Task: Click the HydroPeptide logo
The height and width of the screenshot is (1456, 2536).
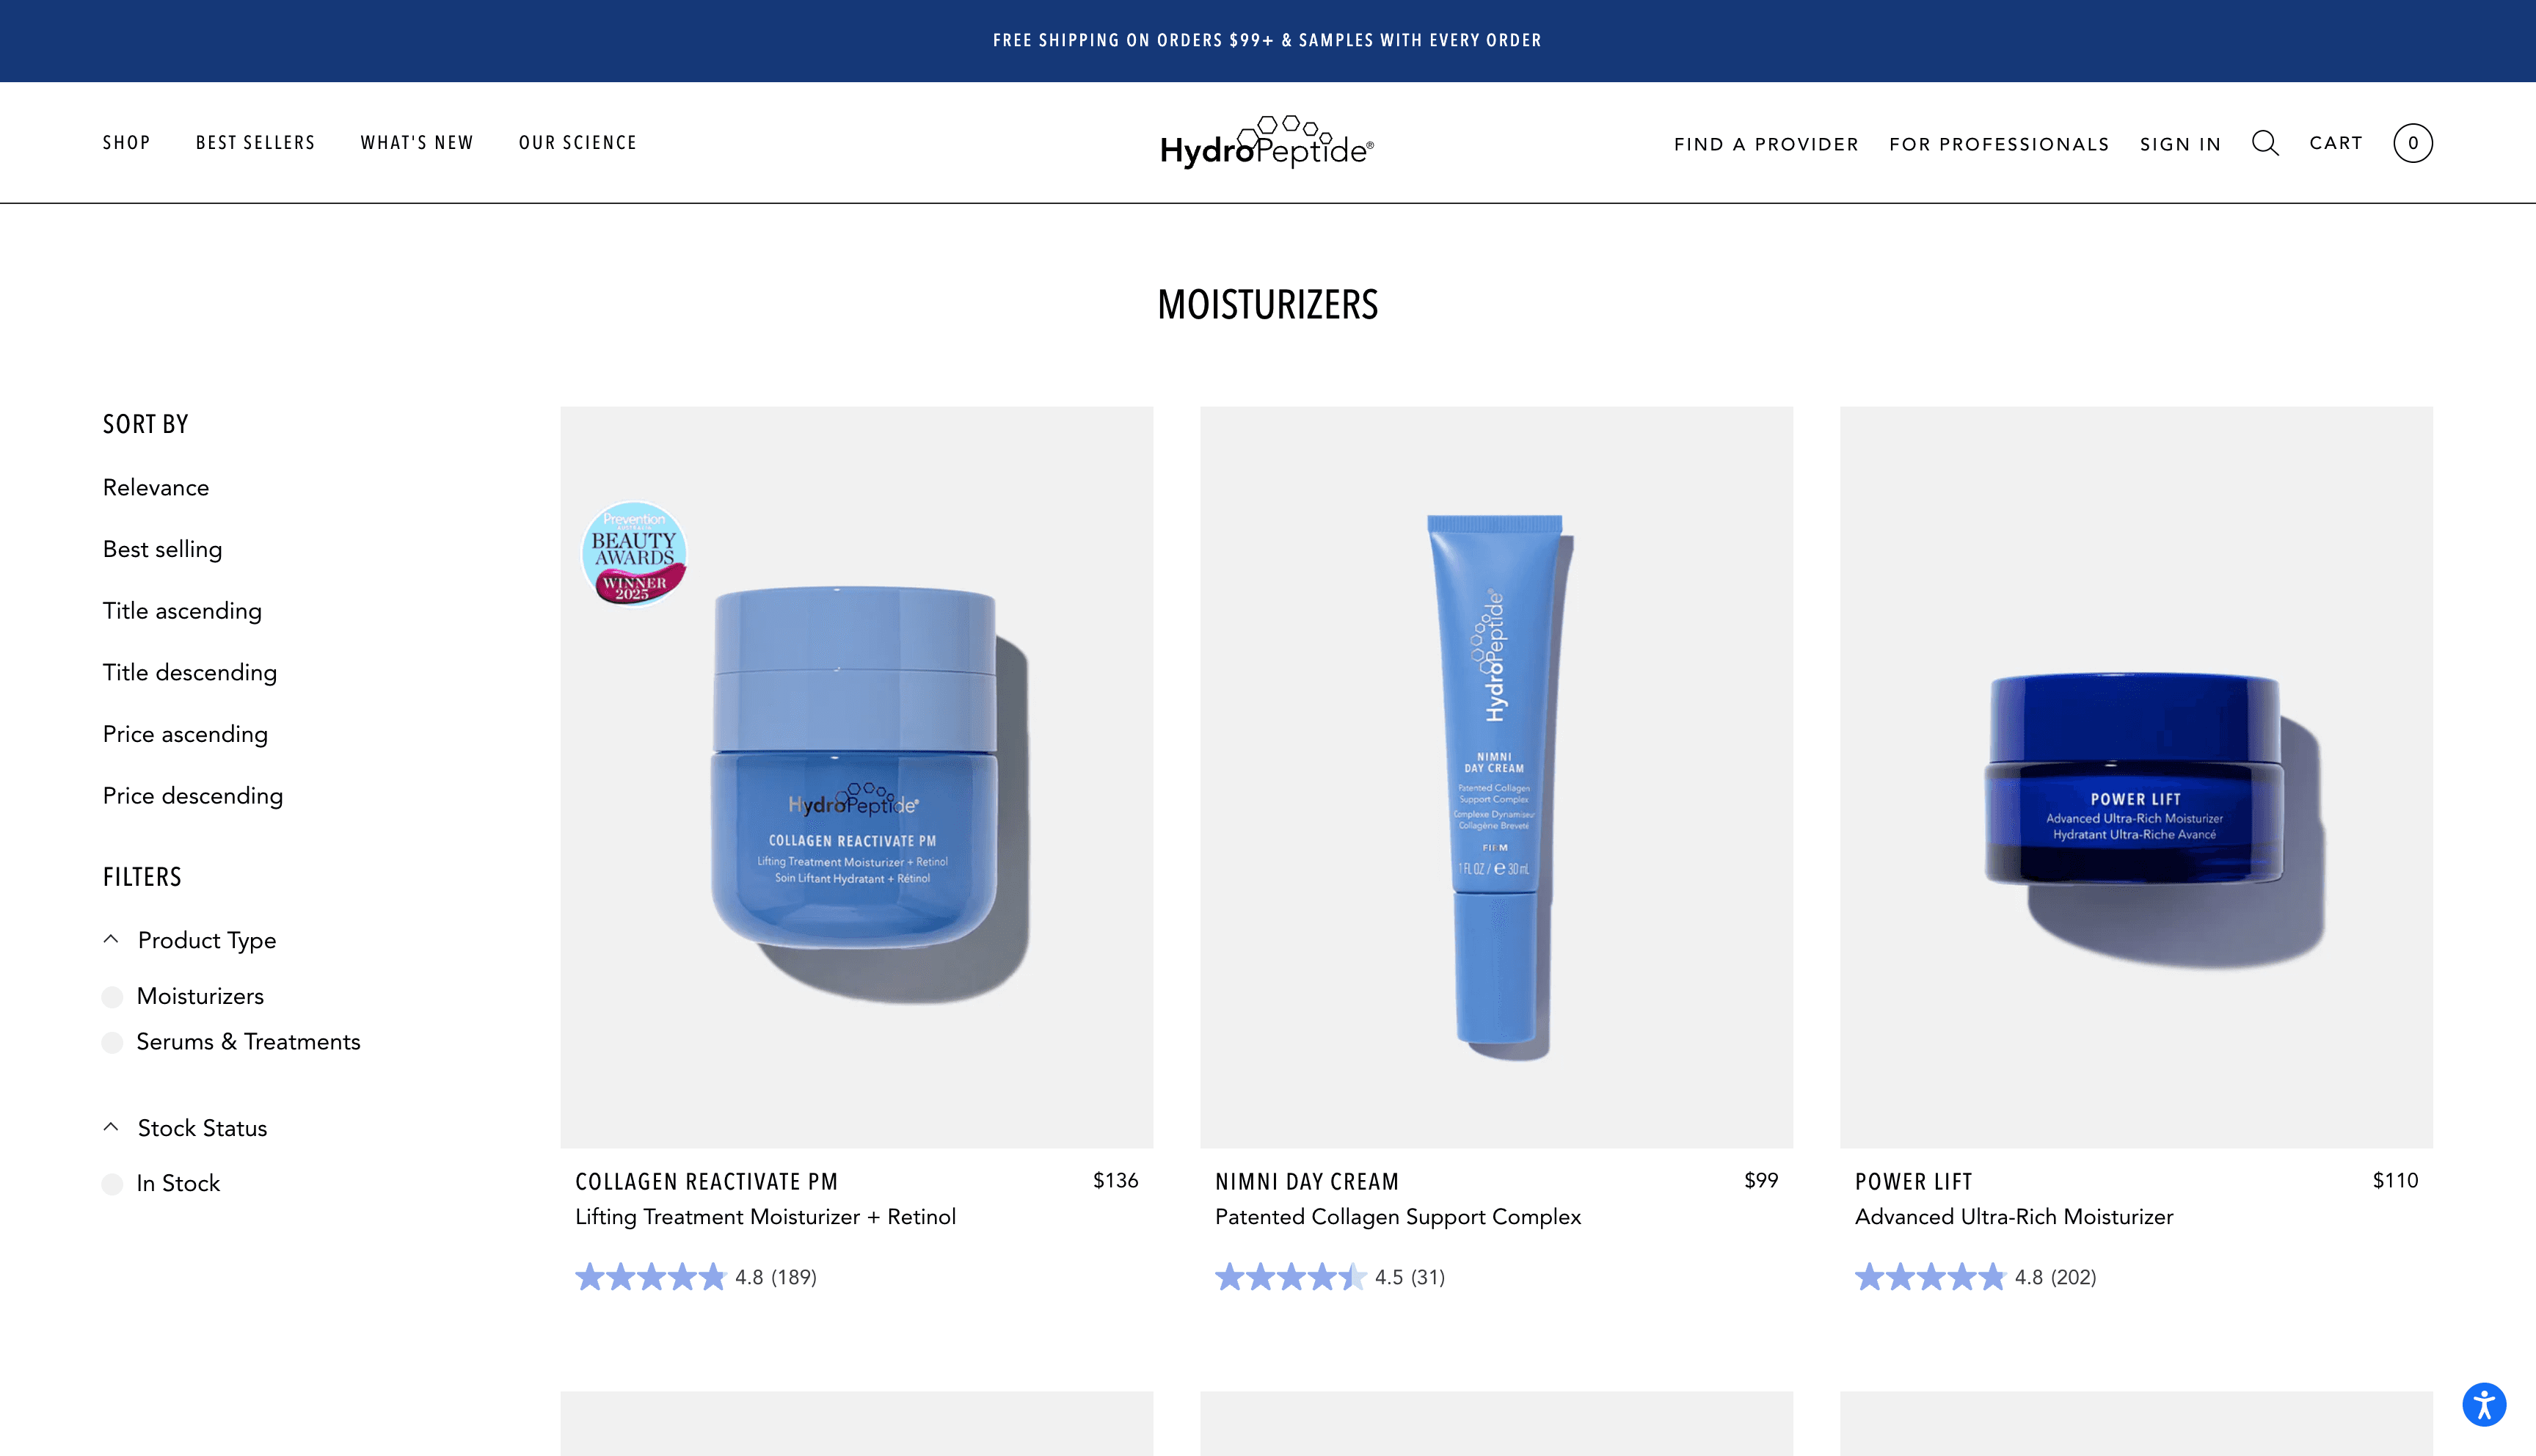Action: [x=1267, y=142]
